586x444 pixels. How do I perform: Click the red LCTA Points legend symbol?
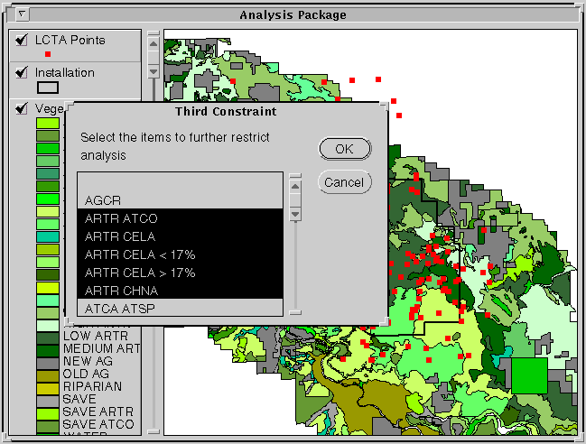(x=48, y=55)
